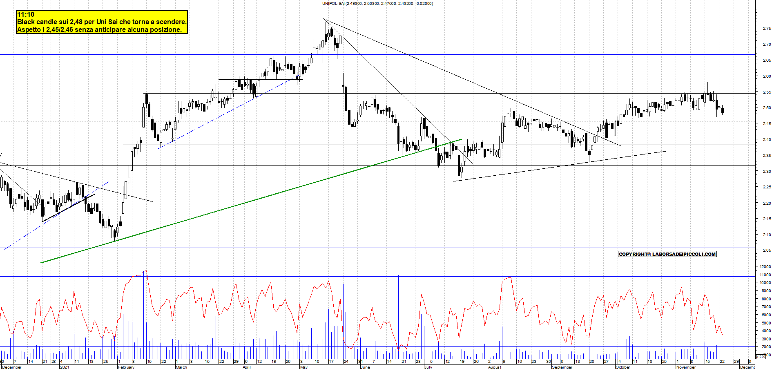Image resolution: width=772 pixels, height=369 pixels.
Task: Click the 8000 volume axis label
Action: [x=766, y=299]
